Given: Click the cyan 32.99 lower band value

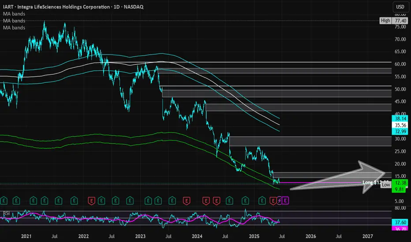Looking at the screenshot, I should click(400, 132).
